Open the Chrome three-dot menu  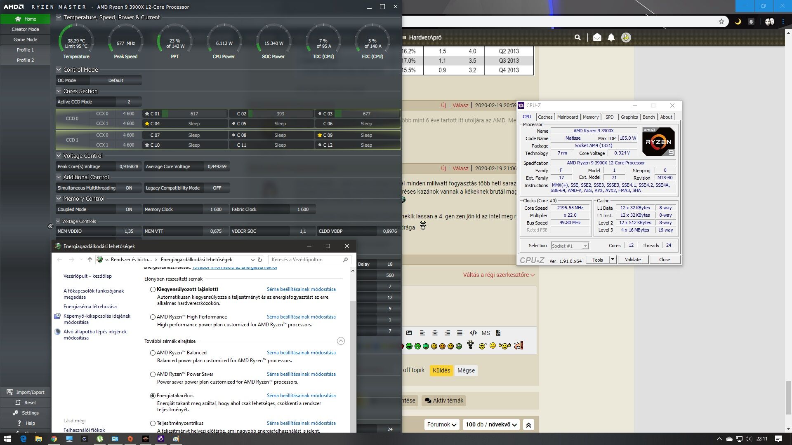point(783,22)
